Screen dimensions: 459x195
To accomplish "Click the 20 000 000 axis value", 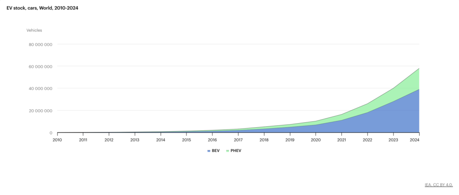I will point(39,111).
